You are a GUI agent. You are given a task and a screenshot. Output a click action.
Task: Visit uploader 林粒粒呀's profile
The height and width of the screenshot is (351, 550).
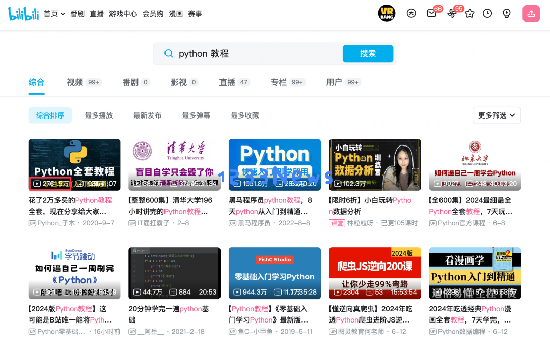click(x=360, y=223)
